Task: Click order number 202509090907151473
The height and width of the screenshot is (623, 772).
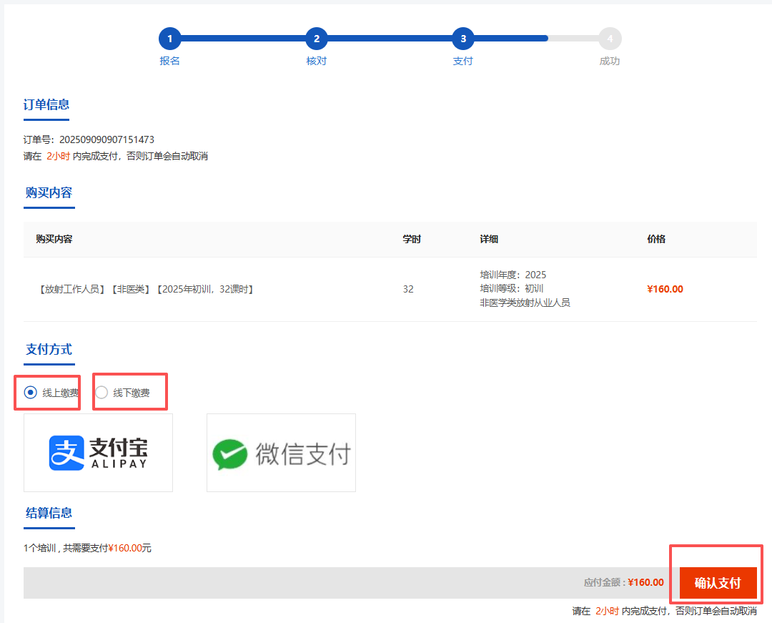Action: coord(107,139)
